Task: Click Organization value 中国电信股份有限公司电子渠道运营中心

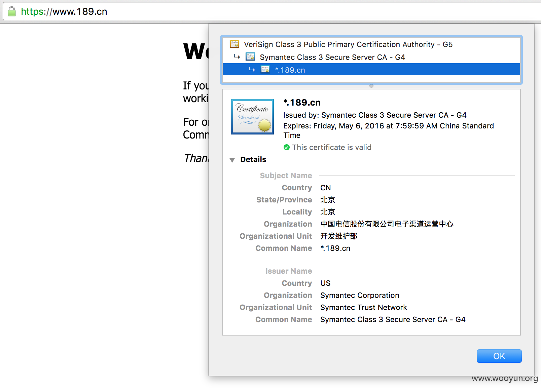Action: click(x=387, y=224)
